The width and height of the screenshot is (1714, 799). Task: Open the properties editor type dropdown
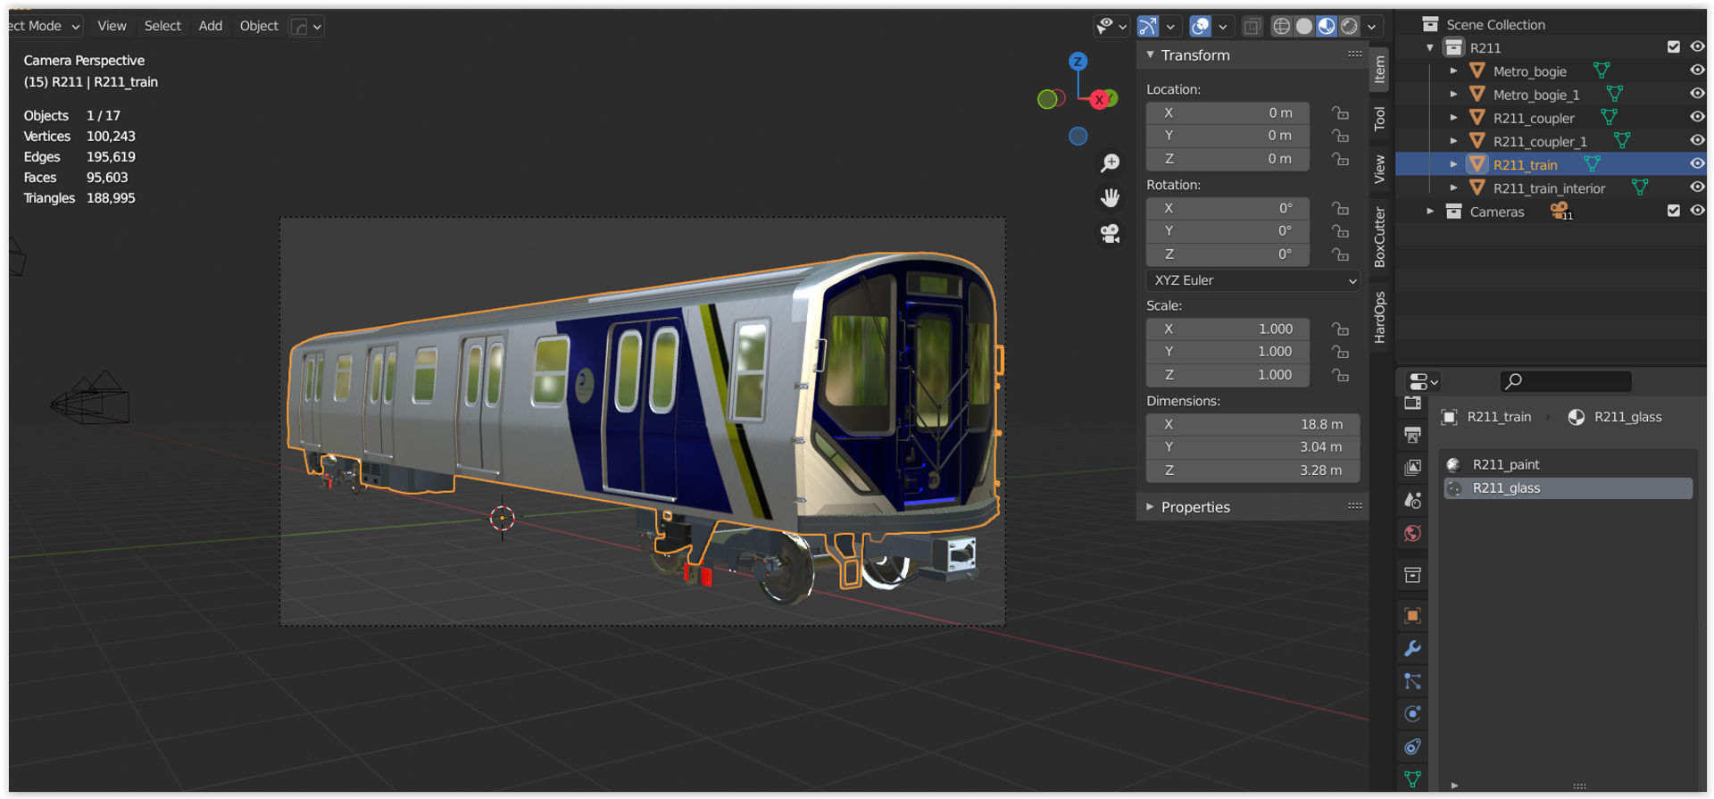(x=1422, y=382)
